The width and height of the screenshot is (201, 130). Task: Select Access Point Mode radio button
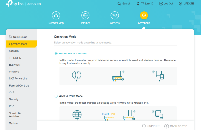pyautogui.click(x=56, y=96)
